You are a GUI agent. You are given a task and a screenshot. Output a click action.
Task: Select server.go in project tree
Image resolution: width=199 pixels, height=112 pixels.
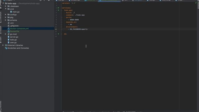14,37
